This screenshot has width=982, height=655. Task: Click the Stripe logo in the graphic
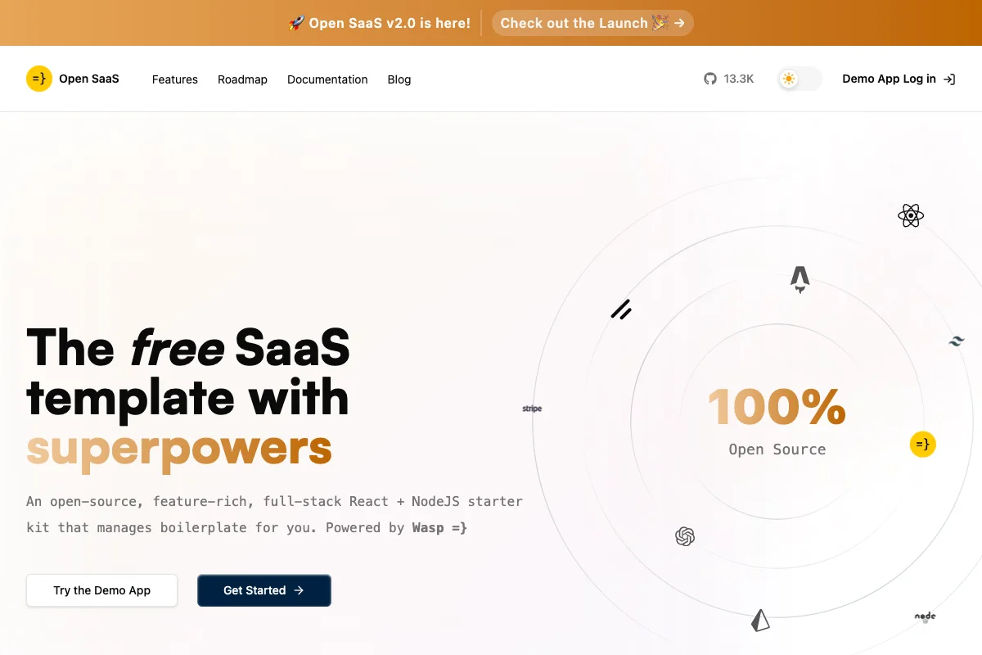[x=532, y=408]
